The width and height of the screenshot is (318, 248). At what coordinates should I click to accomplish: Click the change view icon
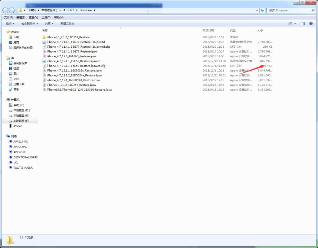290,24
